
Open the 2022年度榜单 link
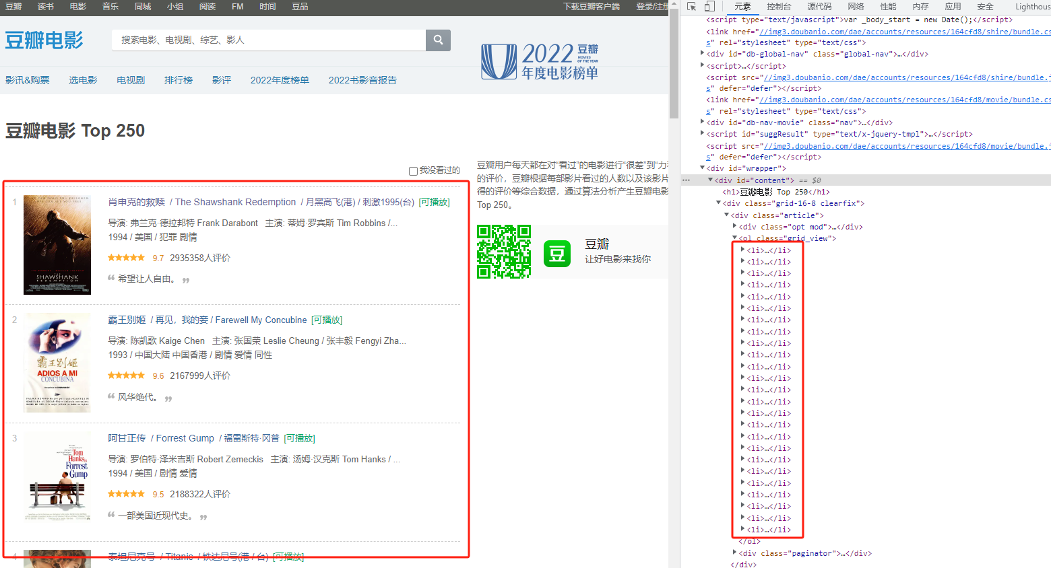(x=280, y=80)
